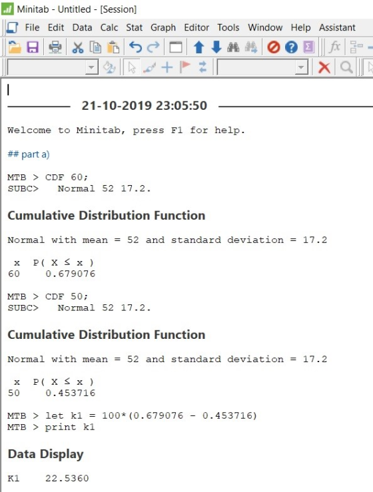373x492 pixels.
Task: Click the K1 result value 22.5360
Action: pos(67,479)
